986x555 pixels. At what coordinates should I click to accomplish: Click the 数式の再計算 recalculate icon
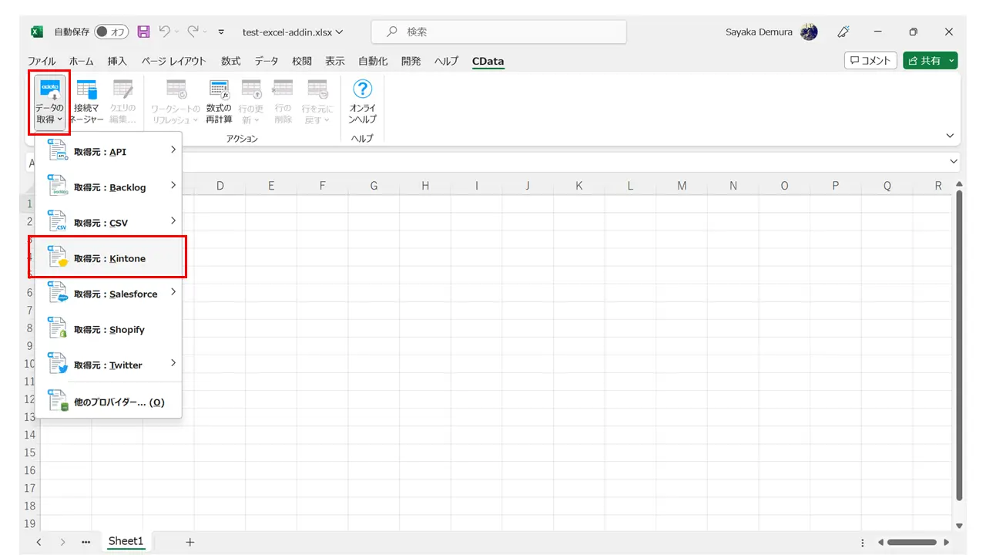click(x=219, y=102)
